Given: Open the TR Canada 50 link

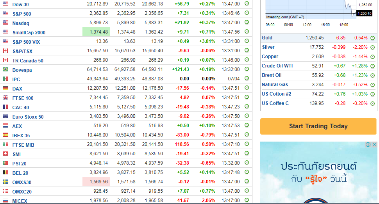Looking at the screenshot, I should pos(28,61).
